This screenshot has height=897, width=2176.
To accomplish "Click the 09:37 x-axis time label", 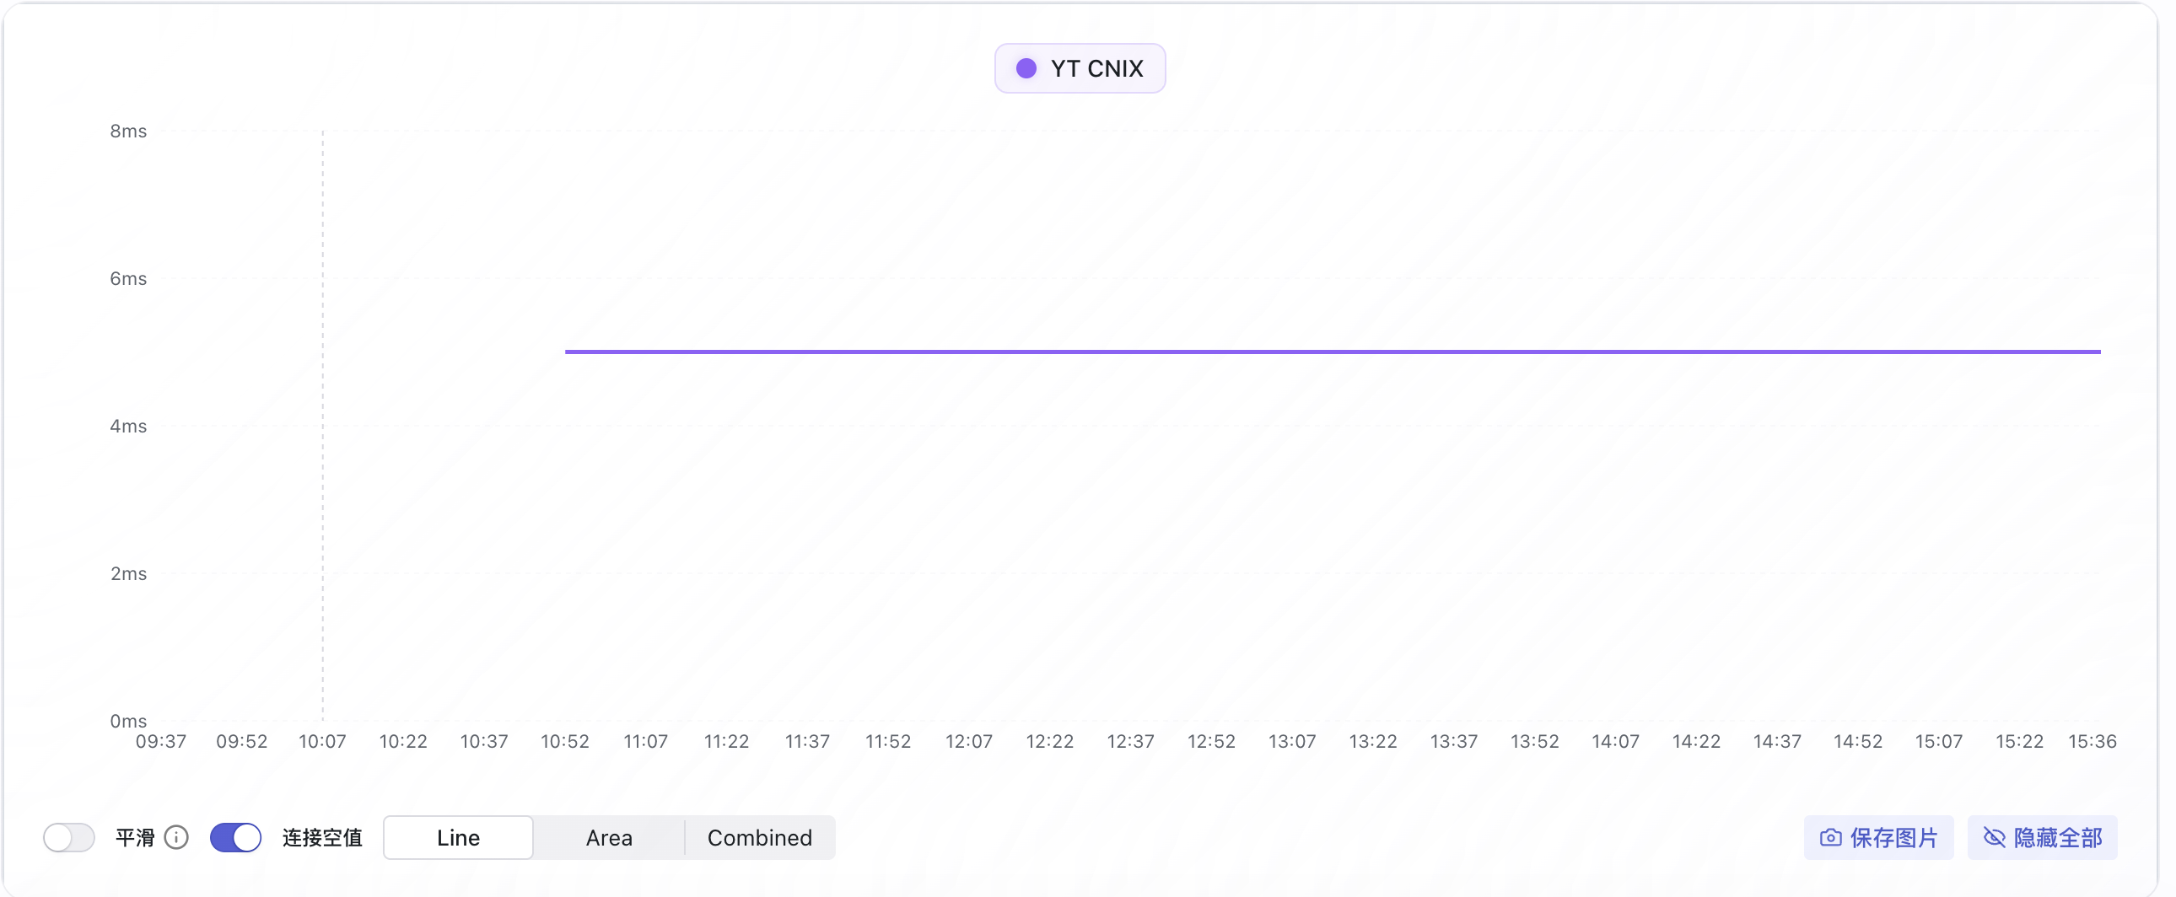I will point(160,741).
